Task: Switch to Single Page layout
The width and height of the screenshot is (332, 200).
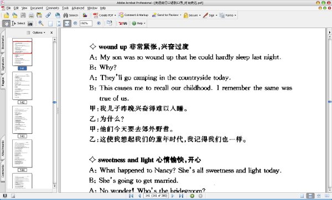Action: pyautogui.click(x=302, y=196)
